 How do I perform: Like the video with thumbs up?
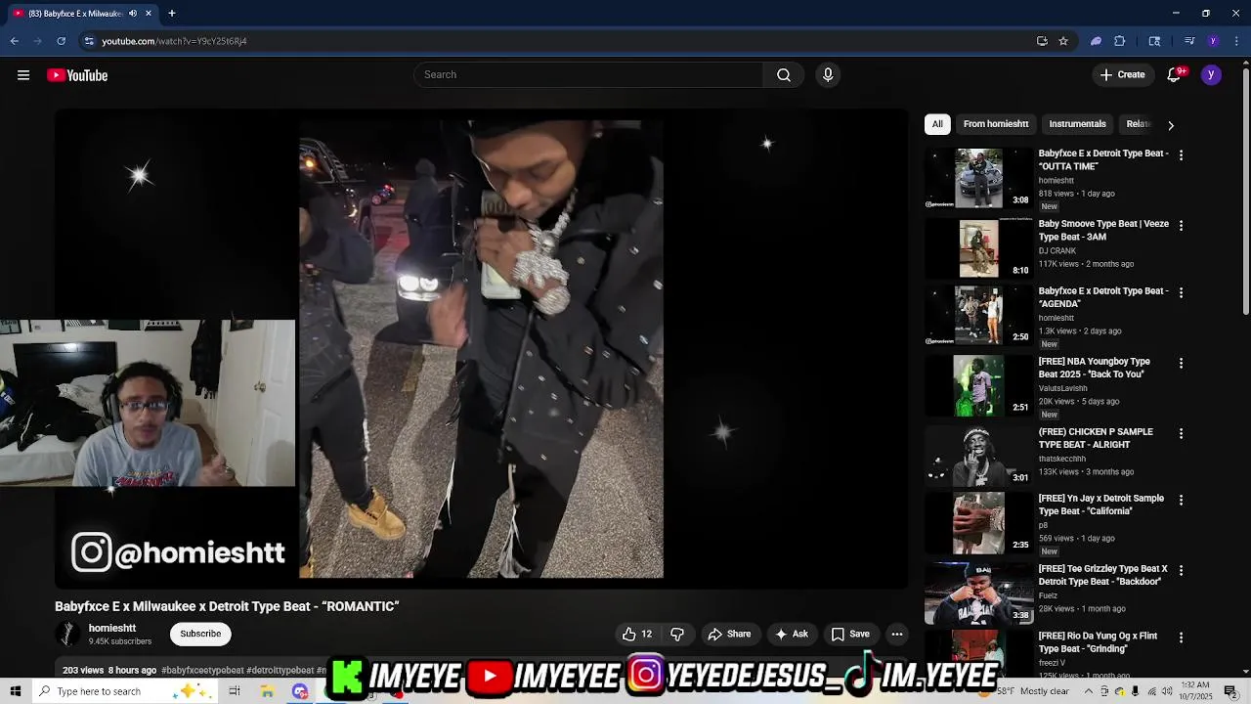point(637,634)
